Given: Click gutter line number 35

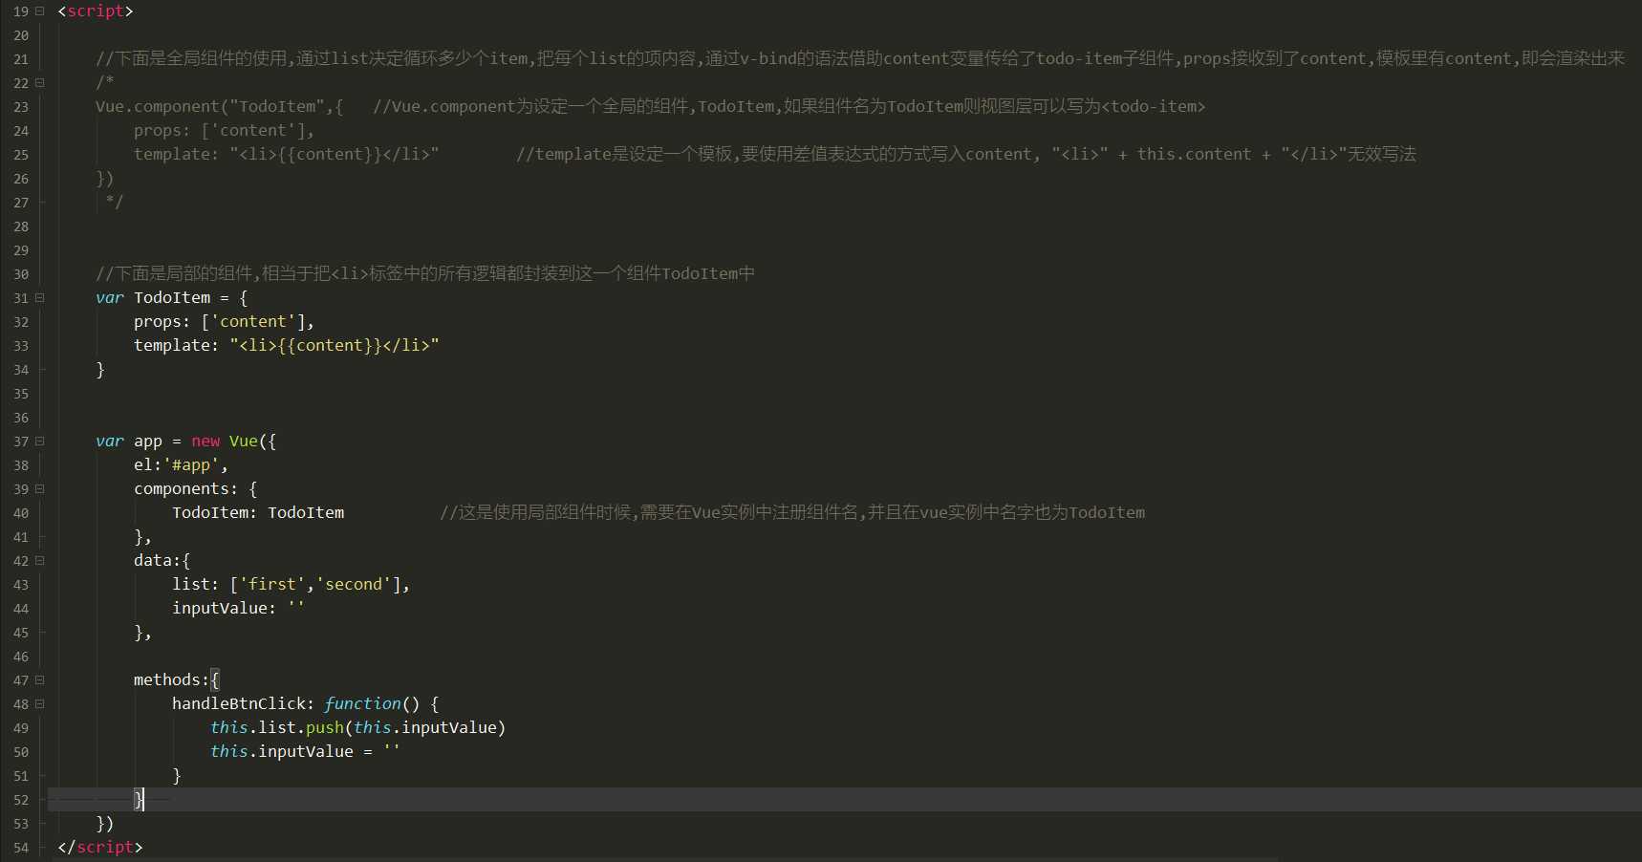Looking at the screenshot, I should (21, 395).
